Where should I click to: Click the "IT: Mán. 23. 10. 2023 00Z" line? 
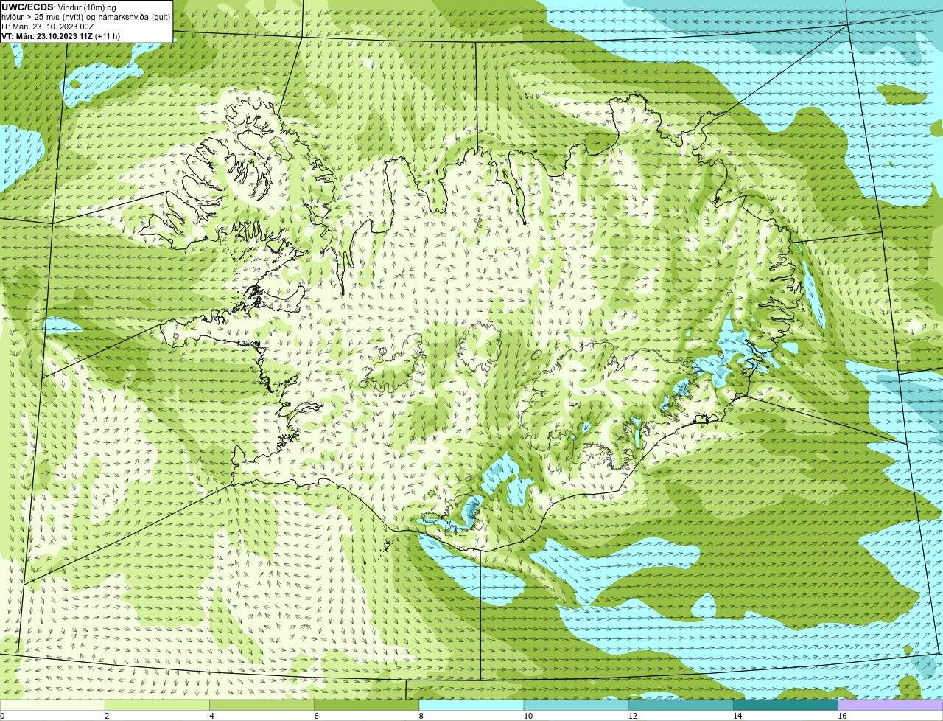click(x=48, y=27)
